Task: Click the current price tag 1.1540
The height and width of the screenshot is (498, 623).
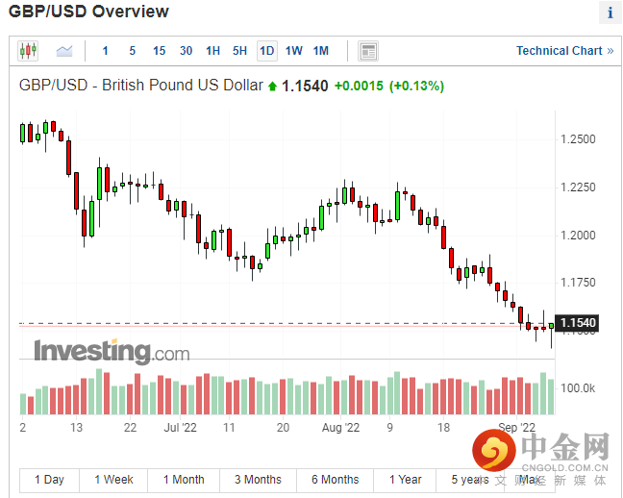Action: [578, 322]
